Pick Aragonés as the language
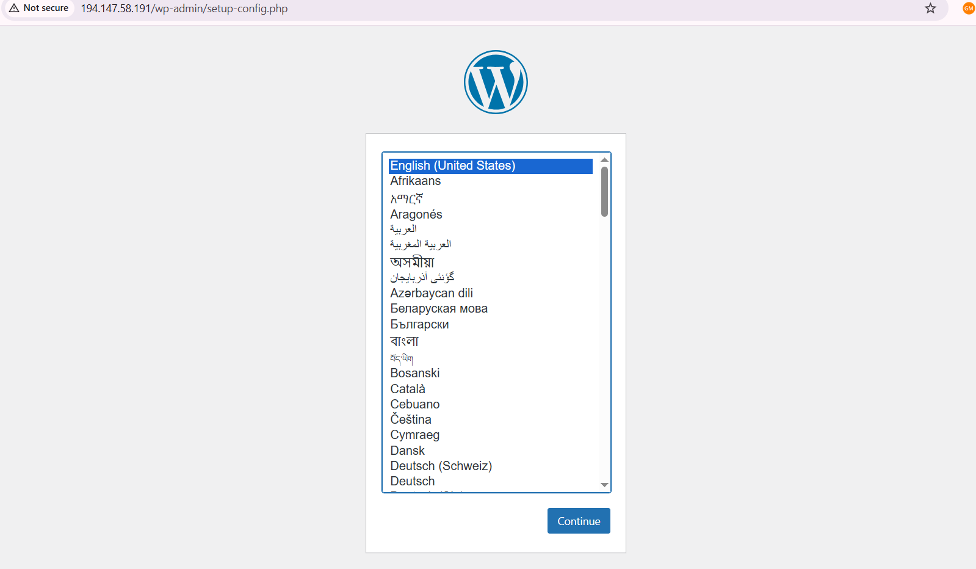Viewport: 976px width, 569px height. (x=491, y=214)
